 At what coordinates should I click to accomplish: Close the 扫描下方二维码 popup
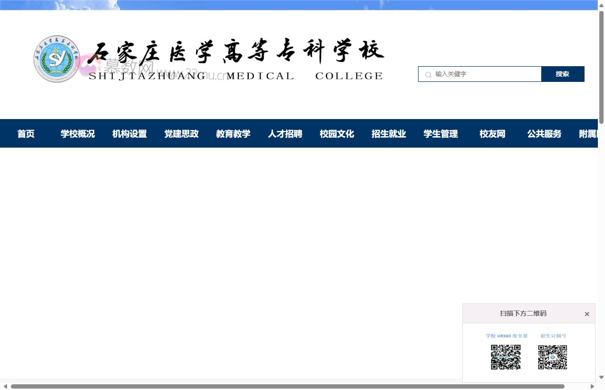pyautogui.click(x=586, y=314)
